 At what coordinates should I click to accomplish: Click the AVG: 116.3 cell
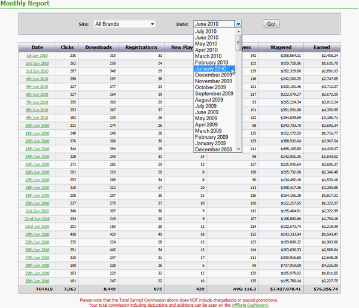tap(233, 289)
